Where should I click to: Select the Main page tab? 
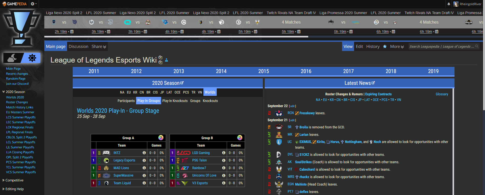tap(56, 46)
